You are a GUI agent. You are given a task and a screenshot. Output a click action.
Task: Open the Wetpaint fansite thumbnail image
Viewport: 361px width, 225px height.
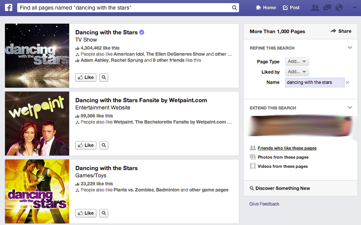pos(37,124)
